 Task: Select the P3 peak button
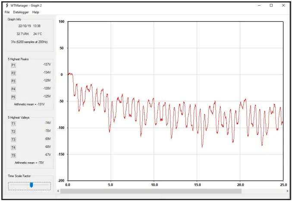pyautogui.click(x=13, y=81)
